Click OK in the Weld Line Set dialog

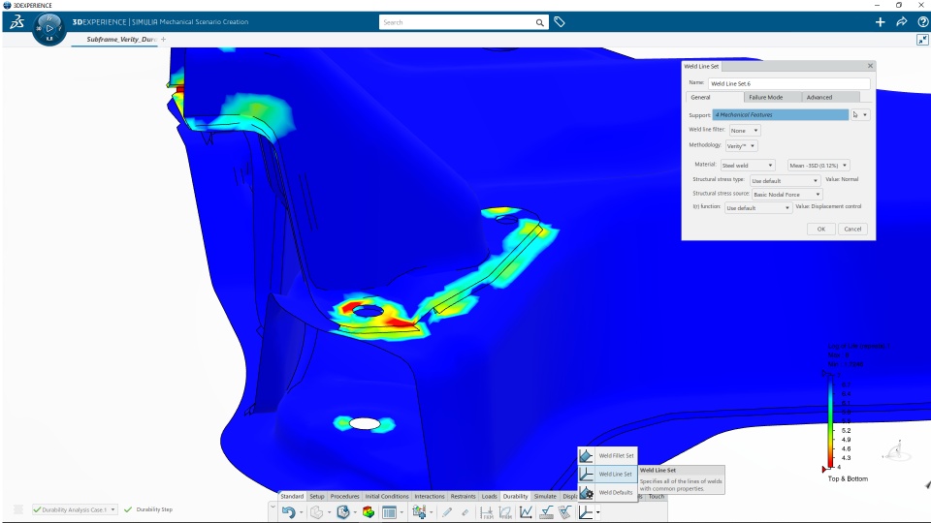coord(821,229)
